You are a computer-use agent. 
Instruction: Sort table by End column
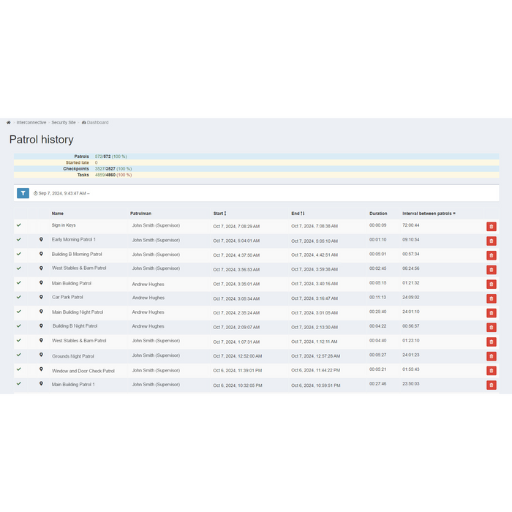[298, 214]
